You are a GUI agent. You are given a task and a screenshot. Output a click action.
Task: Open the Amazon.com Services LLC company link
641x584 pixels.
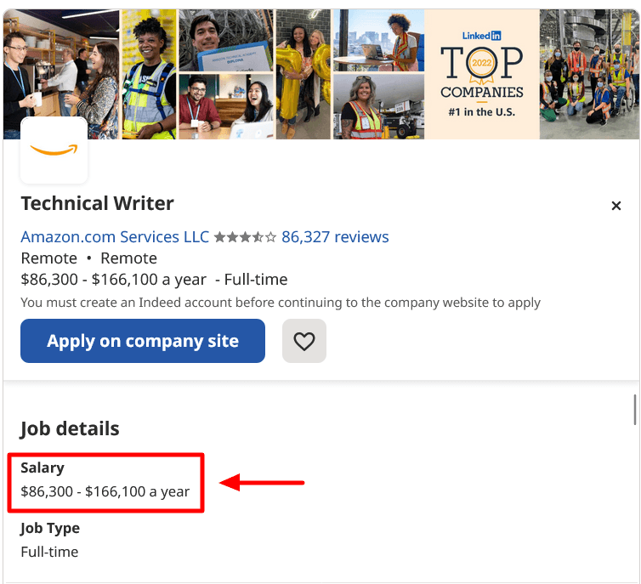click(115, 237)
